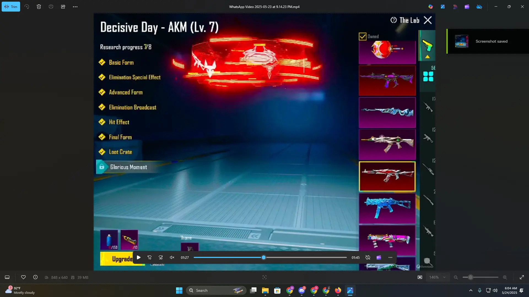Click the volume speaker icon in the system tray
The image size is (529, 297).
point(495,290)
